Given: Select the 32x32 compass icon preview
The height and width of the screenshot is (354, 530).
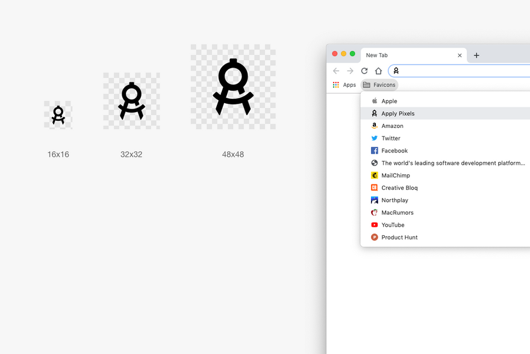Looking at the screenshot, I should (x=131, y=101).
